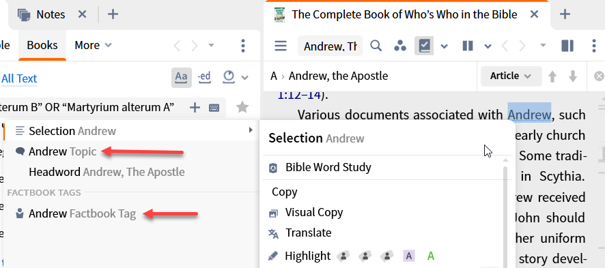Expand the More search types dropdown
The image size is (605, 268).
click(93, 46)
